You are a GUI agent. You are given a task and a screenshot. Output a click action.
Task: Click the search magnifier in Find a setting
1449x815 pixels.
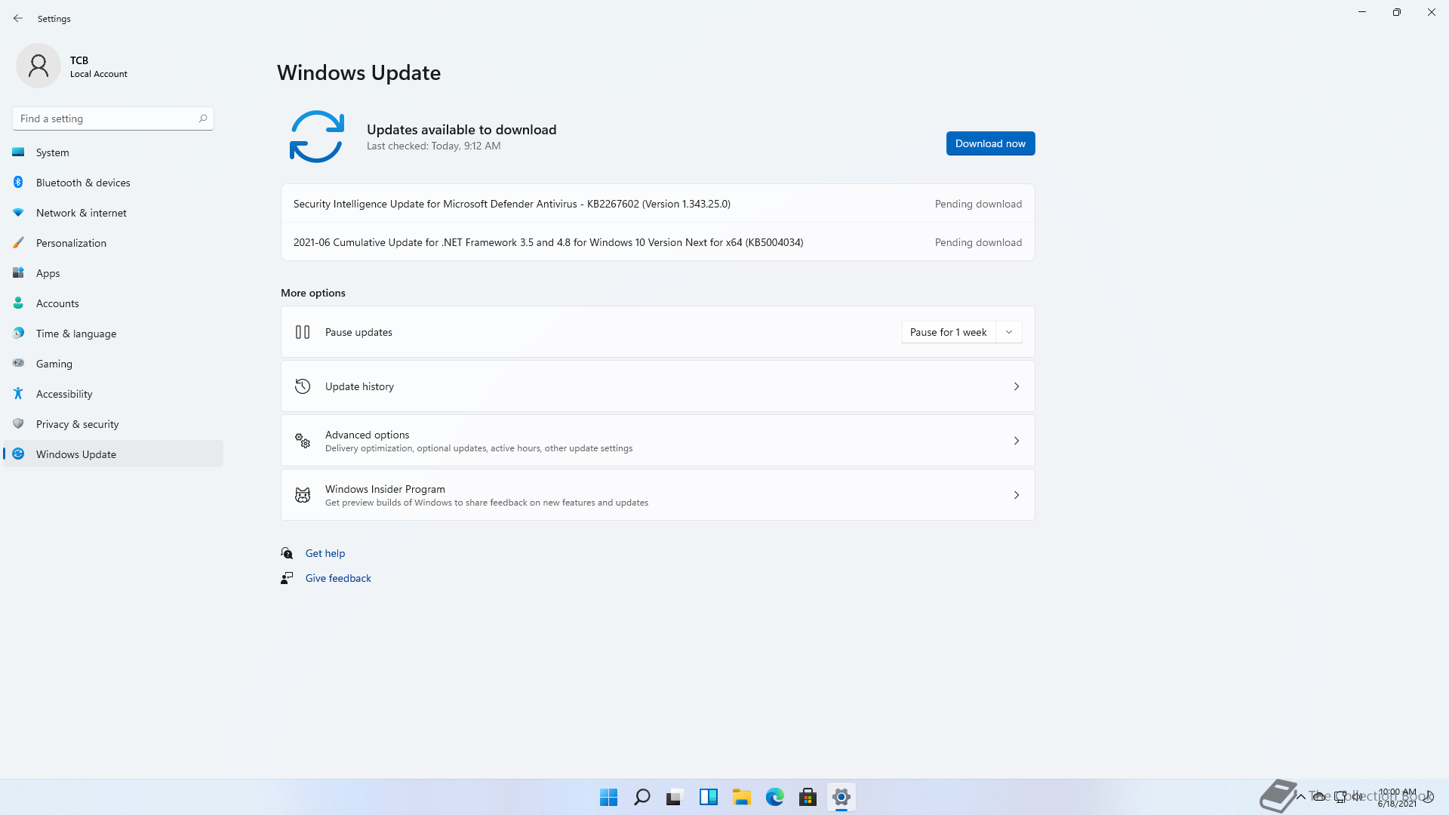pos(202,118)
